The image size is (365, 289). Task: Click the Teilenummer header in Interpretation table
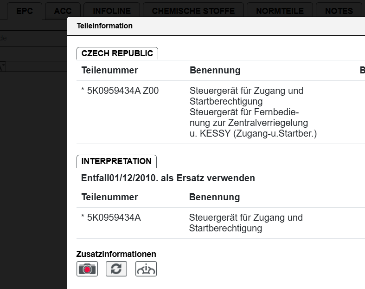tap(109, 197)
